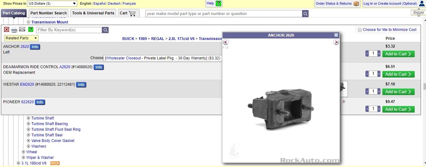Screen dimensions: 426x167
Task: Open the Related Parts dropdown
Action: [x=21, y=38]
